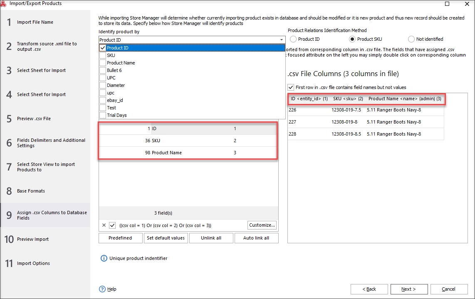
Task: Check the uppercase UPC checkbox
Action: (x=103, y=78)
